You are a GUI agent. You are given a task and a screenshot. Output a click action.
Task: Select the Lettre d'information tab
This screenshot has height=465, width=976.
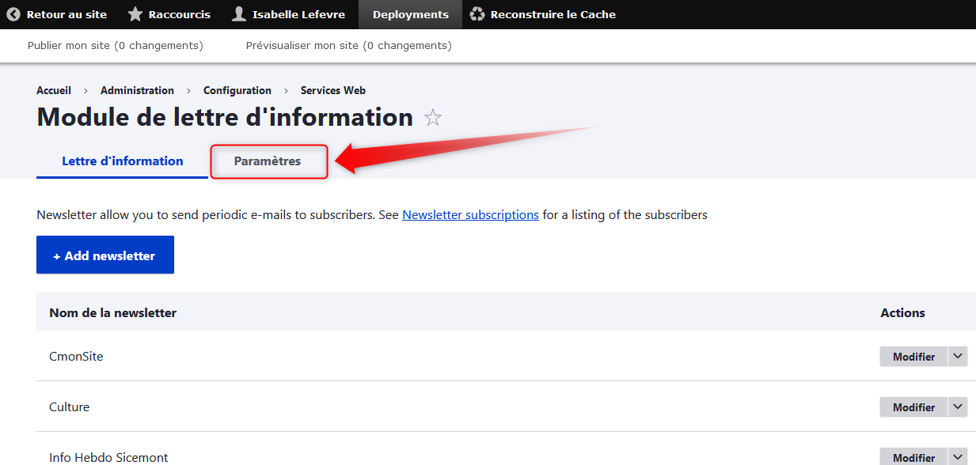pos(123,161)
